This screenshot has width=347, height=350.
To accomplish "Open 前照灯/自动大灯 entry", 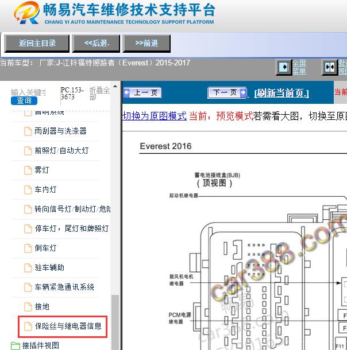I will click(61, 150).
